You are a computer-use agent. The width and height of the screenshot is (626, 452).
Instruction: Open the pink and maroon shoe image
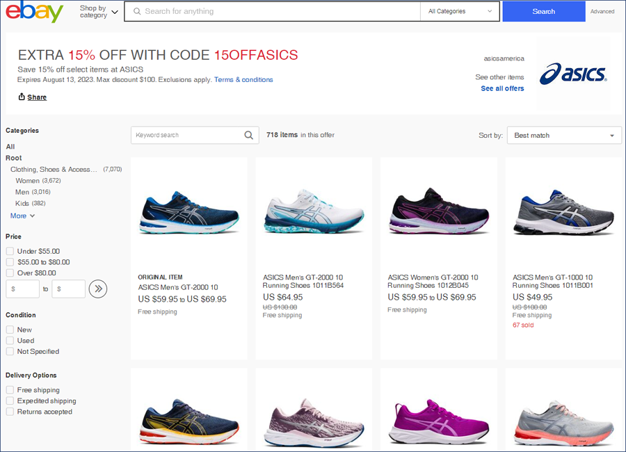314,423
